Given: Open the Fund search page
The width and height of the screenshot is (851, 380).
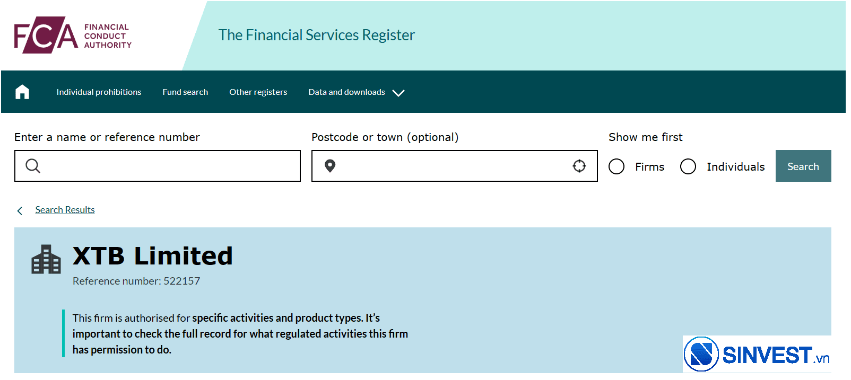Looking at the screenshot, I should (x=185, y=92).
